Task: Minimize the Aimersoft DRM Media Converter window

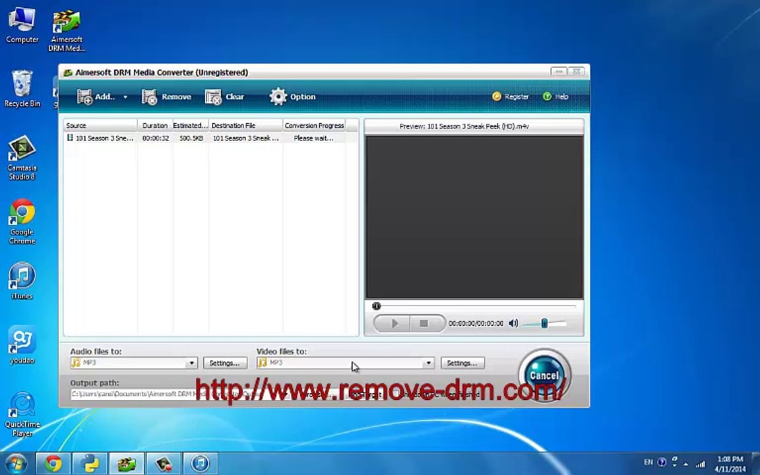Action: [x=558, y=71]
